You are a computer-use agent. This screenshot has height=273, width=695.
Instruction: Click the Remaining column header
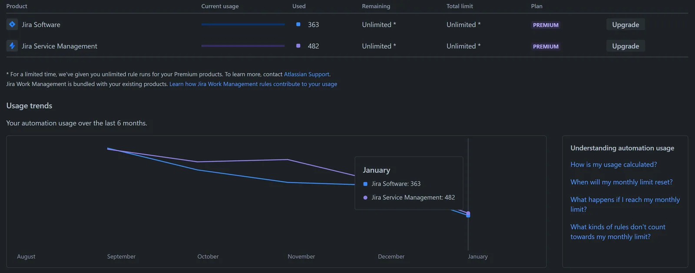(x=376, y=6)
